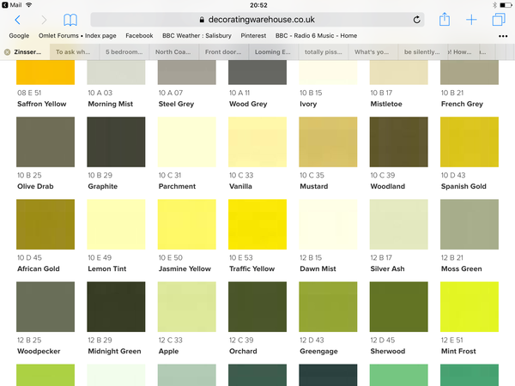Open the Pinterest bookmark
Screen dimensions: 515x386
[253, 35]
